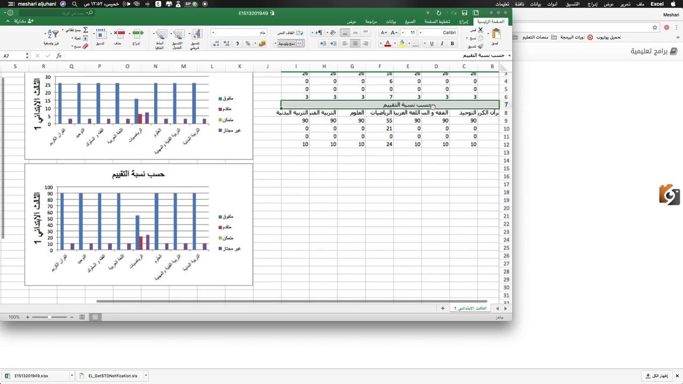Screen dimensions: 683x384
Task: Open the بيانات ribbon tab
Action: (x=391, y=22)
